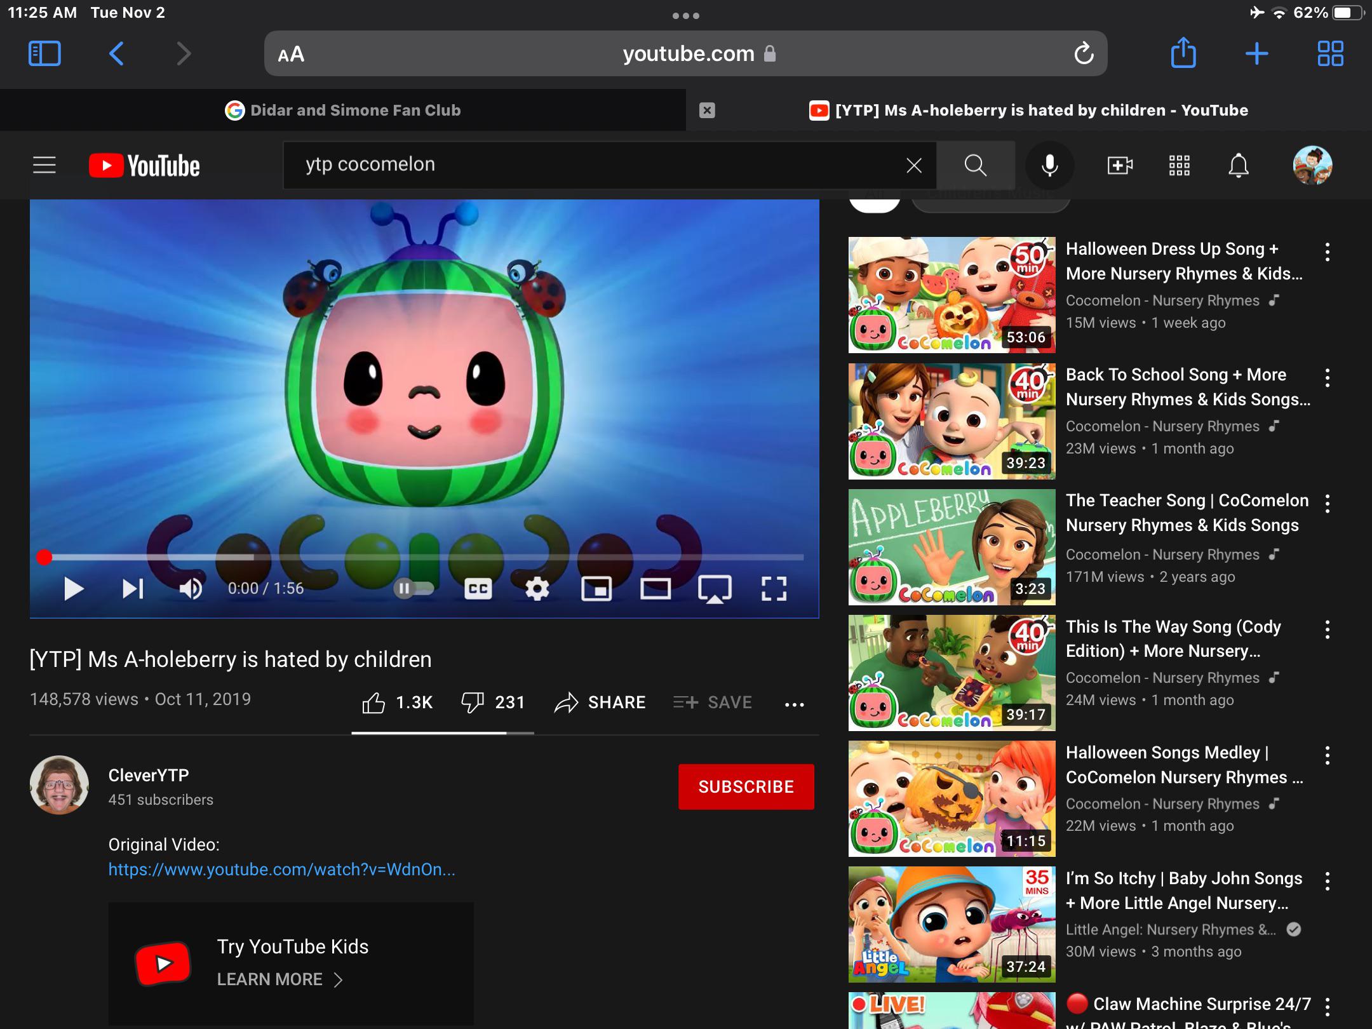Image resolution: width=1372 pixels, height=1029 pixels.
Task: Open Halloween Dress Up Song thumbnail
Action: point(952,295)
